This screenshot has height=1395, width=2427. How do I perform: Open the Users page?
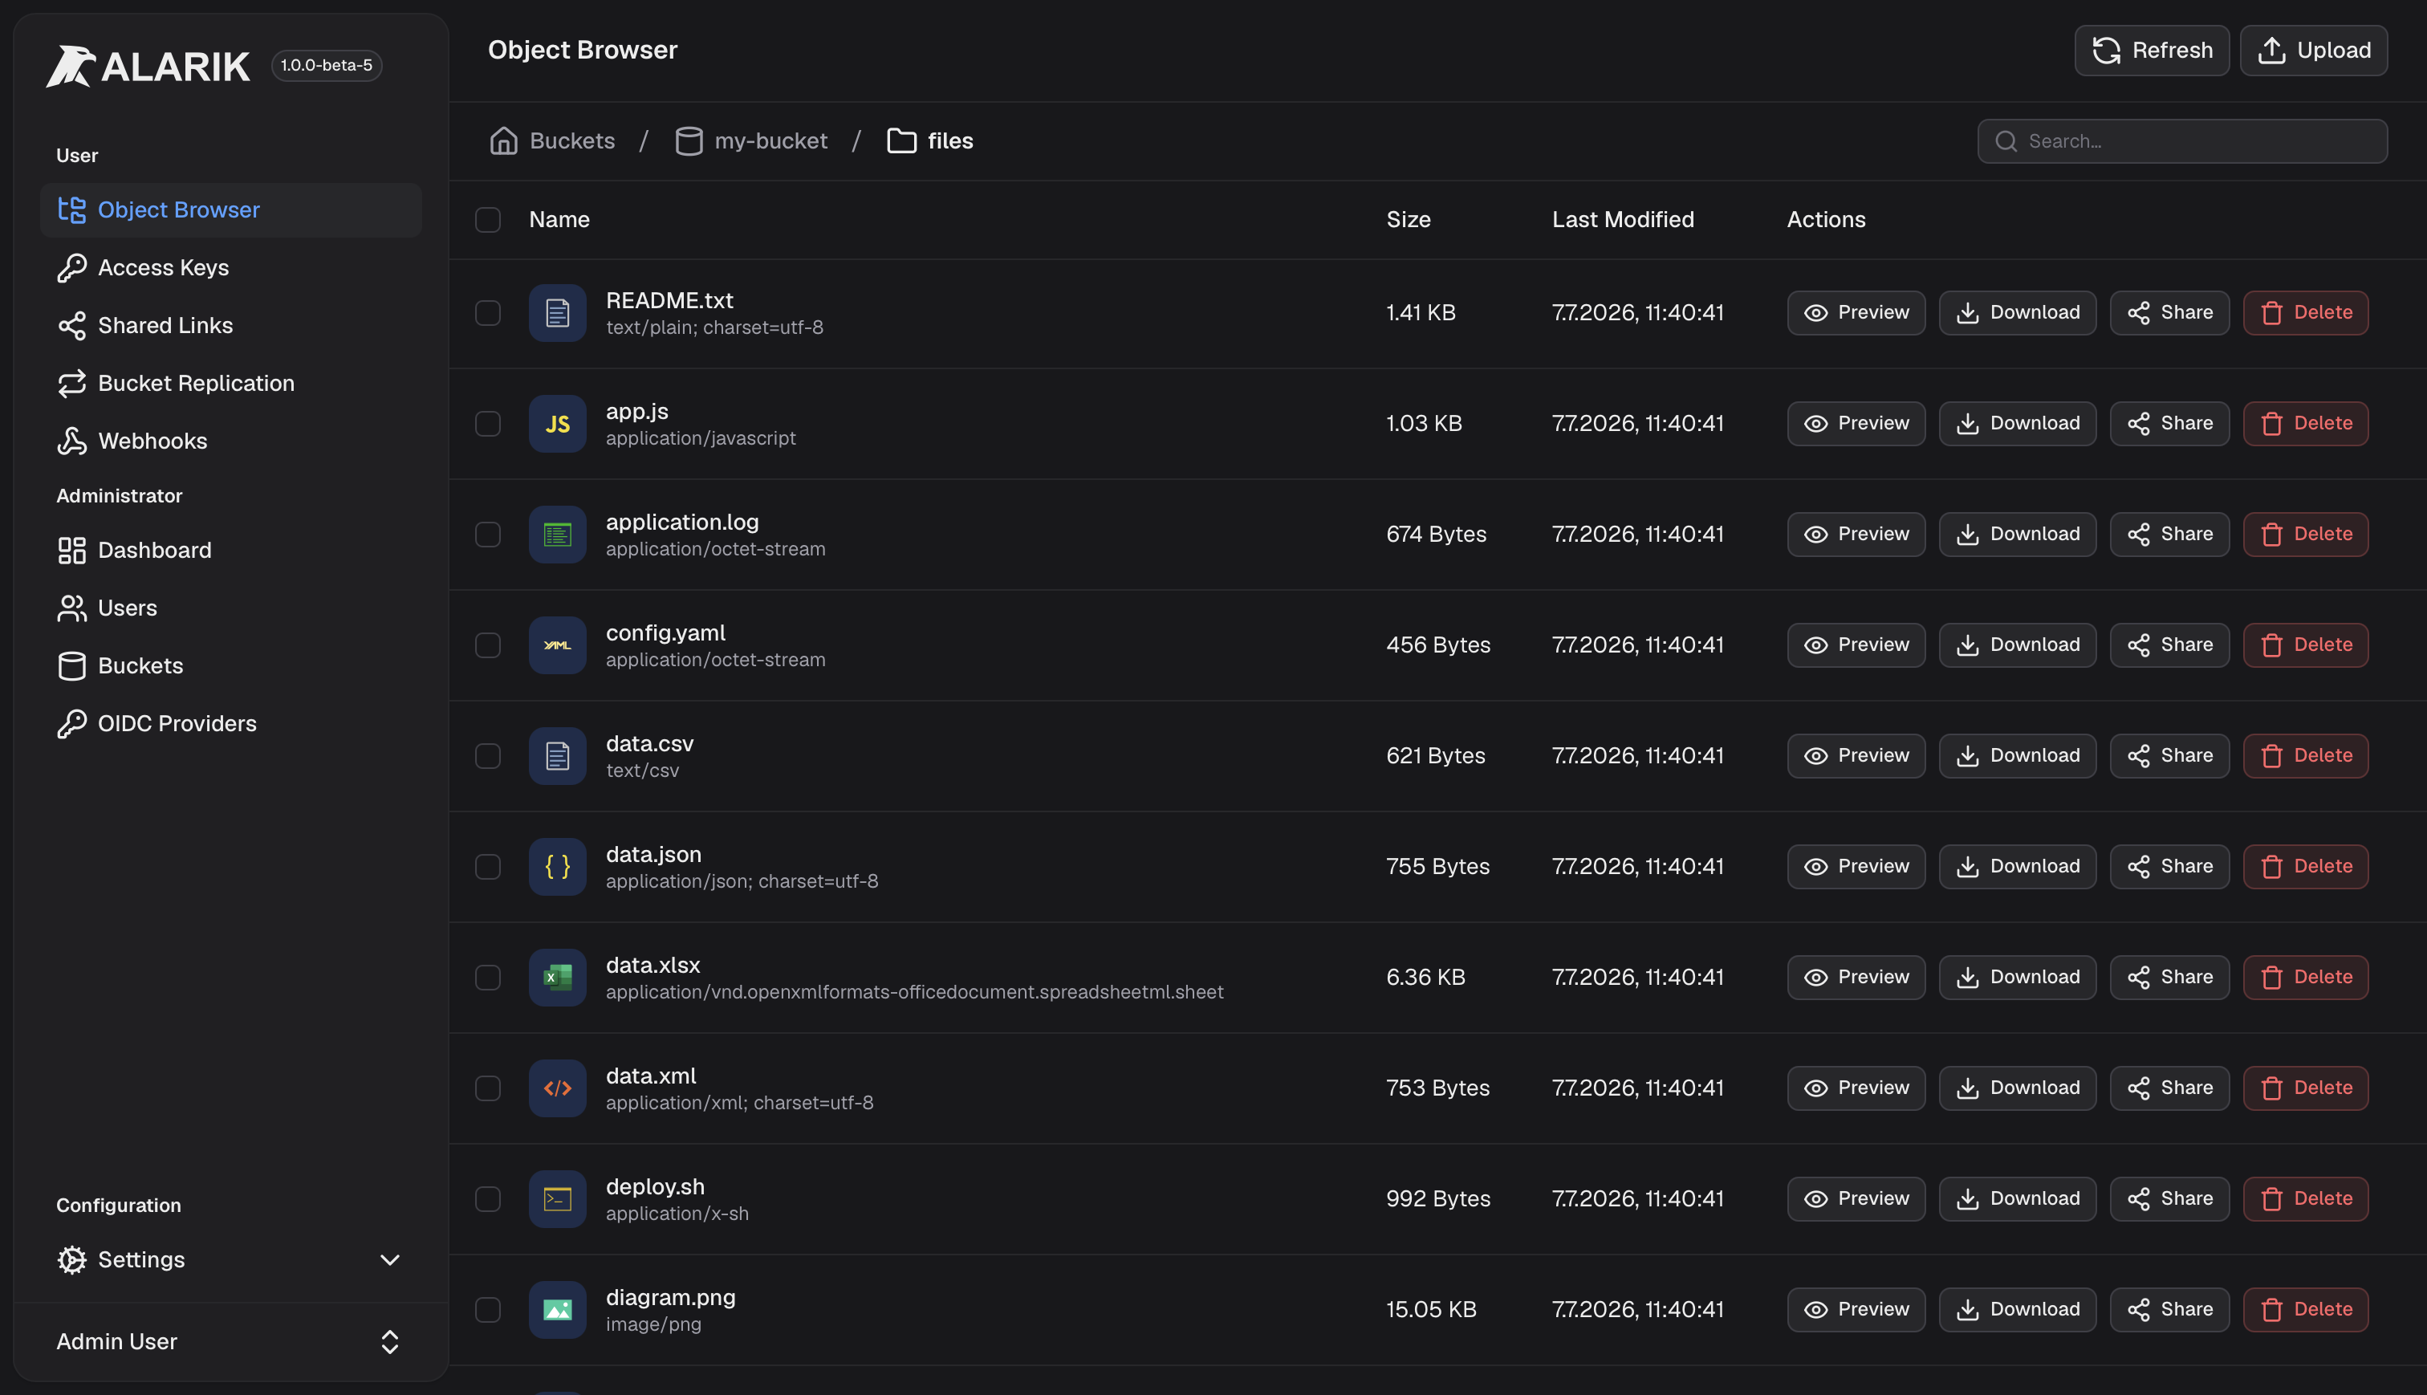point(230,608)
